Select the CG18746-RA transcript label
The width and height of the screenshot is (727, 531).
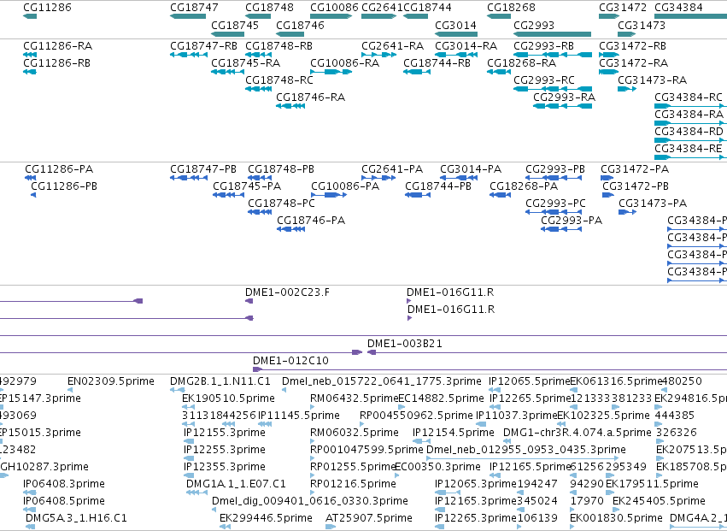(x=311, y=97)
